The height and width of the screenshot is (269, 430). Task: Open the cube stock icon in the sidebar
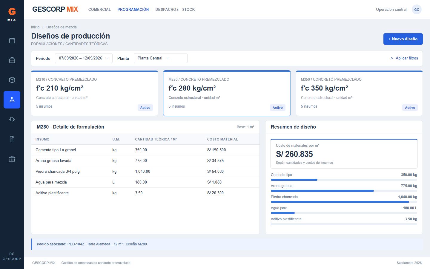[12, 80]
